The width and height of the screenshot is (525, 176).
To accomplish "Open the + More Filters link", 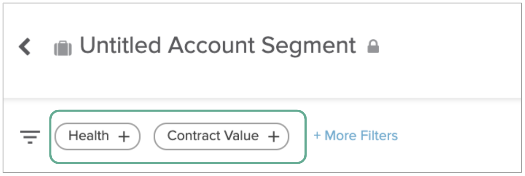I will [356, 136].
